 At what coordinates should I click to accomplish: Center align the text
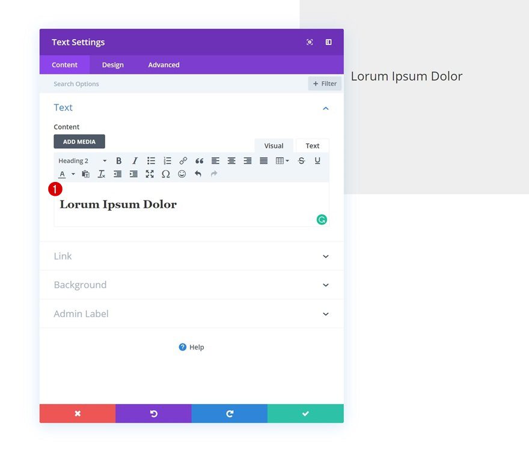coord(231,160)
